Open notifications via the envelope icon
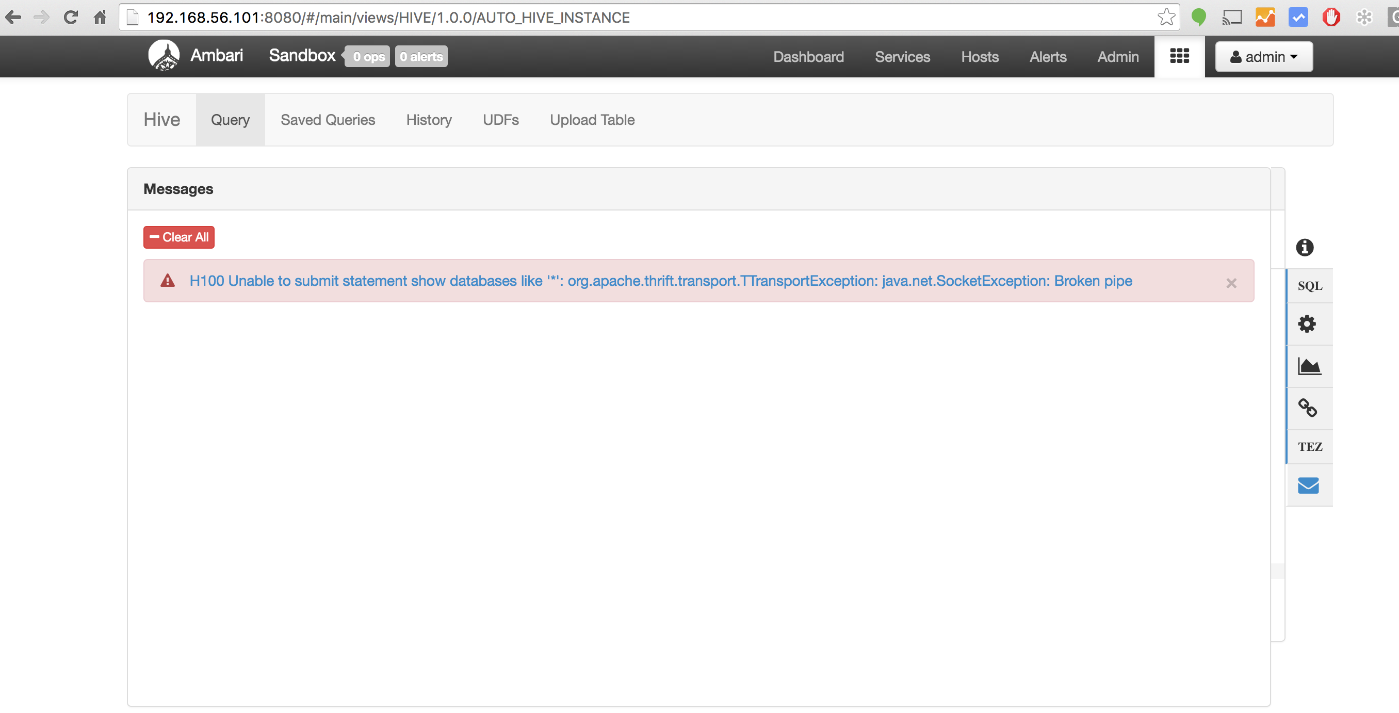 1308,485
